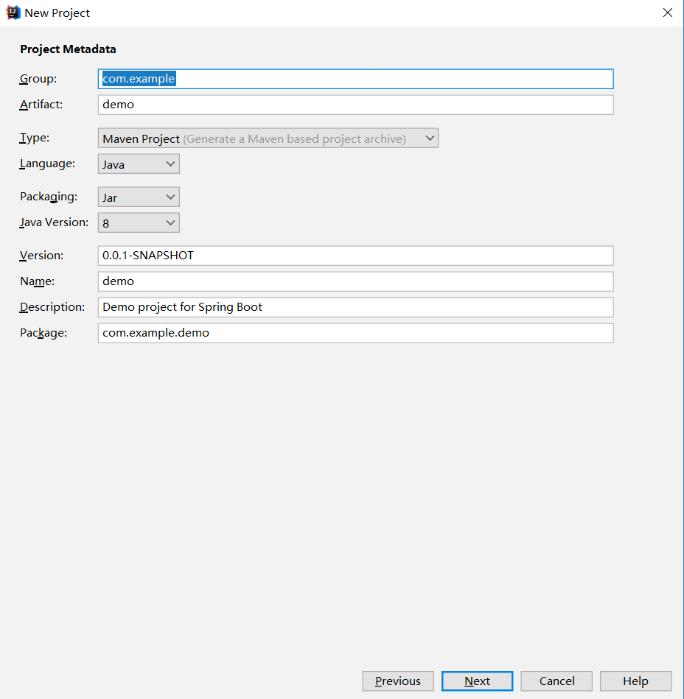Click the Language dropdown chevron arrow

tap(170, 164)
